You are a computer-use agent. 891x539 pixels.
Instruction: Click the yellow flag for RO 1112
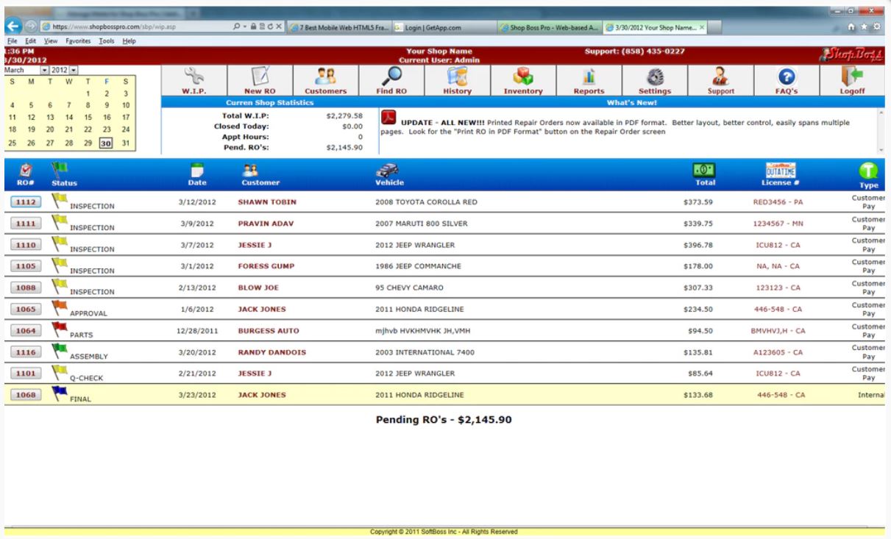tap(60, 200)
